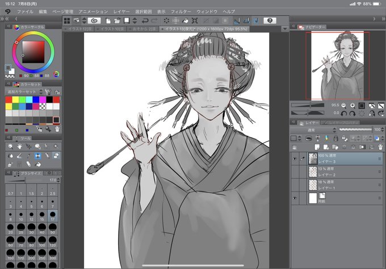Select the Hand (move view) tool
Screen dimensions: 386x269
tap(19, 147)
